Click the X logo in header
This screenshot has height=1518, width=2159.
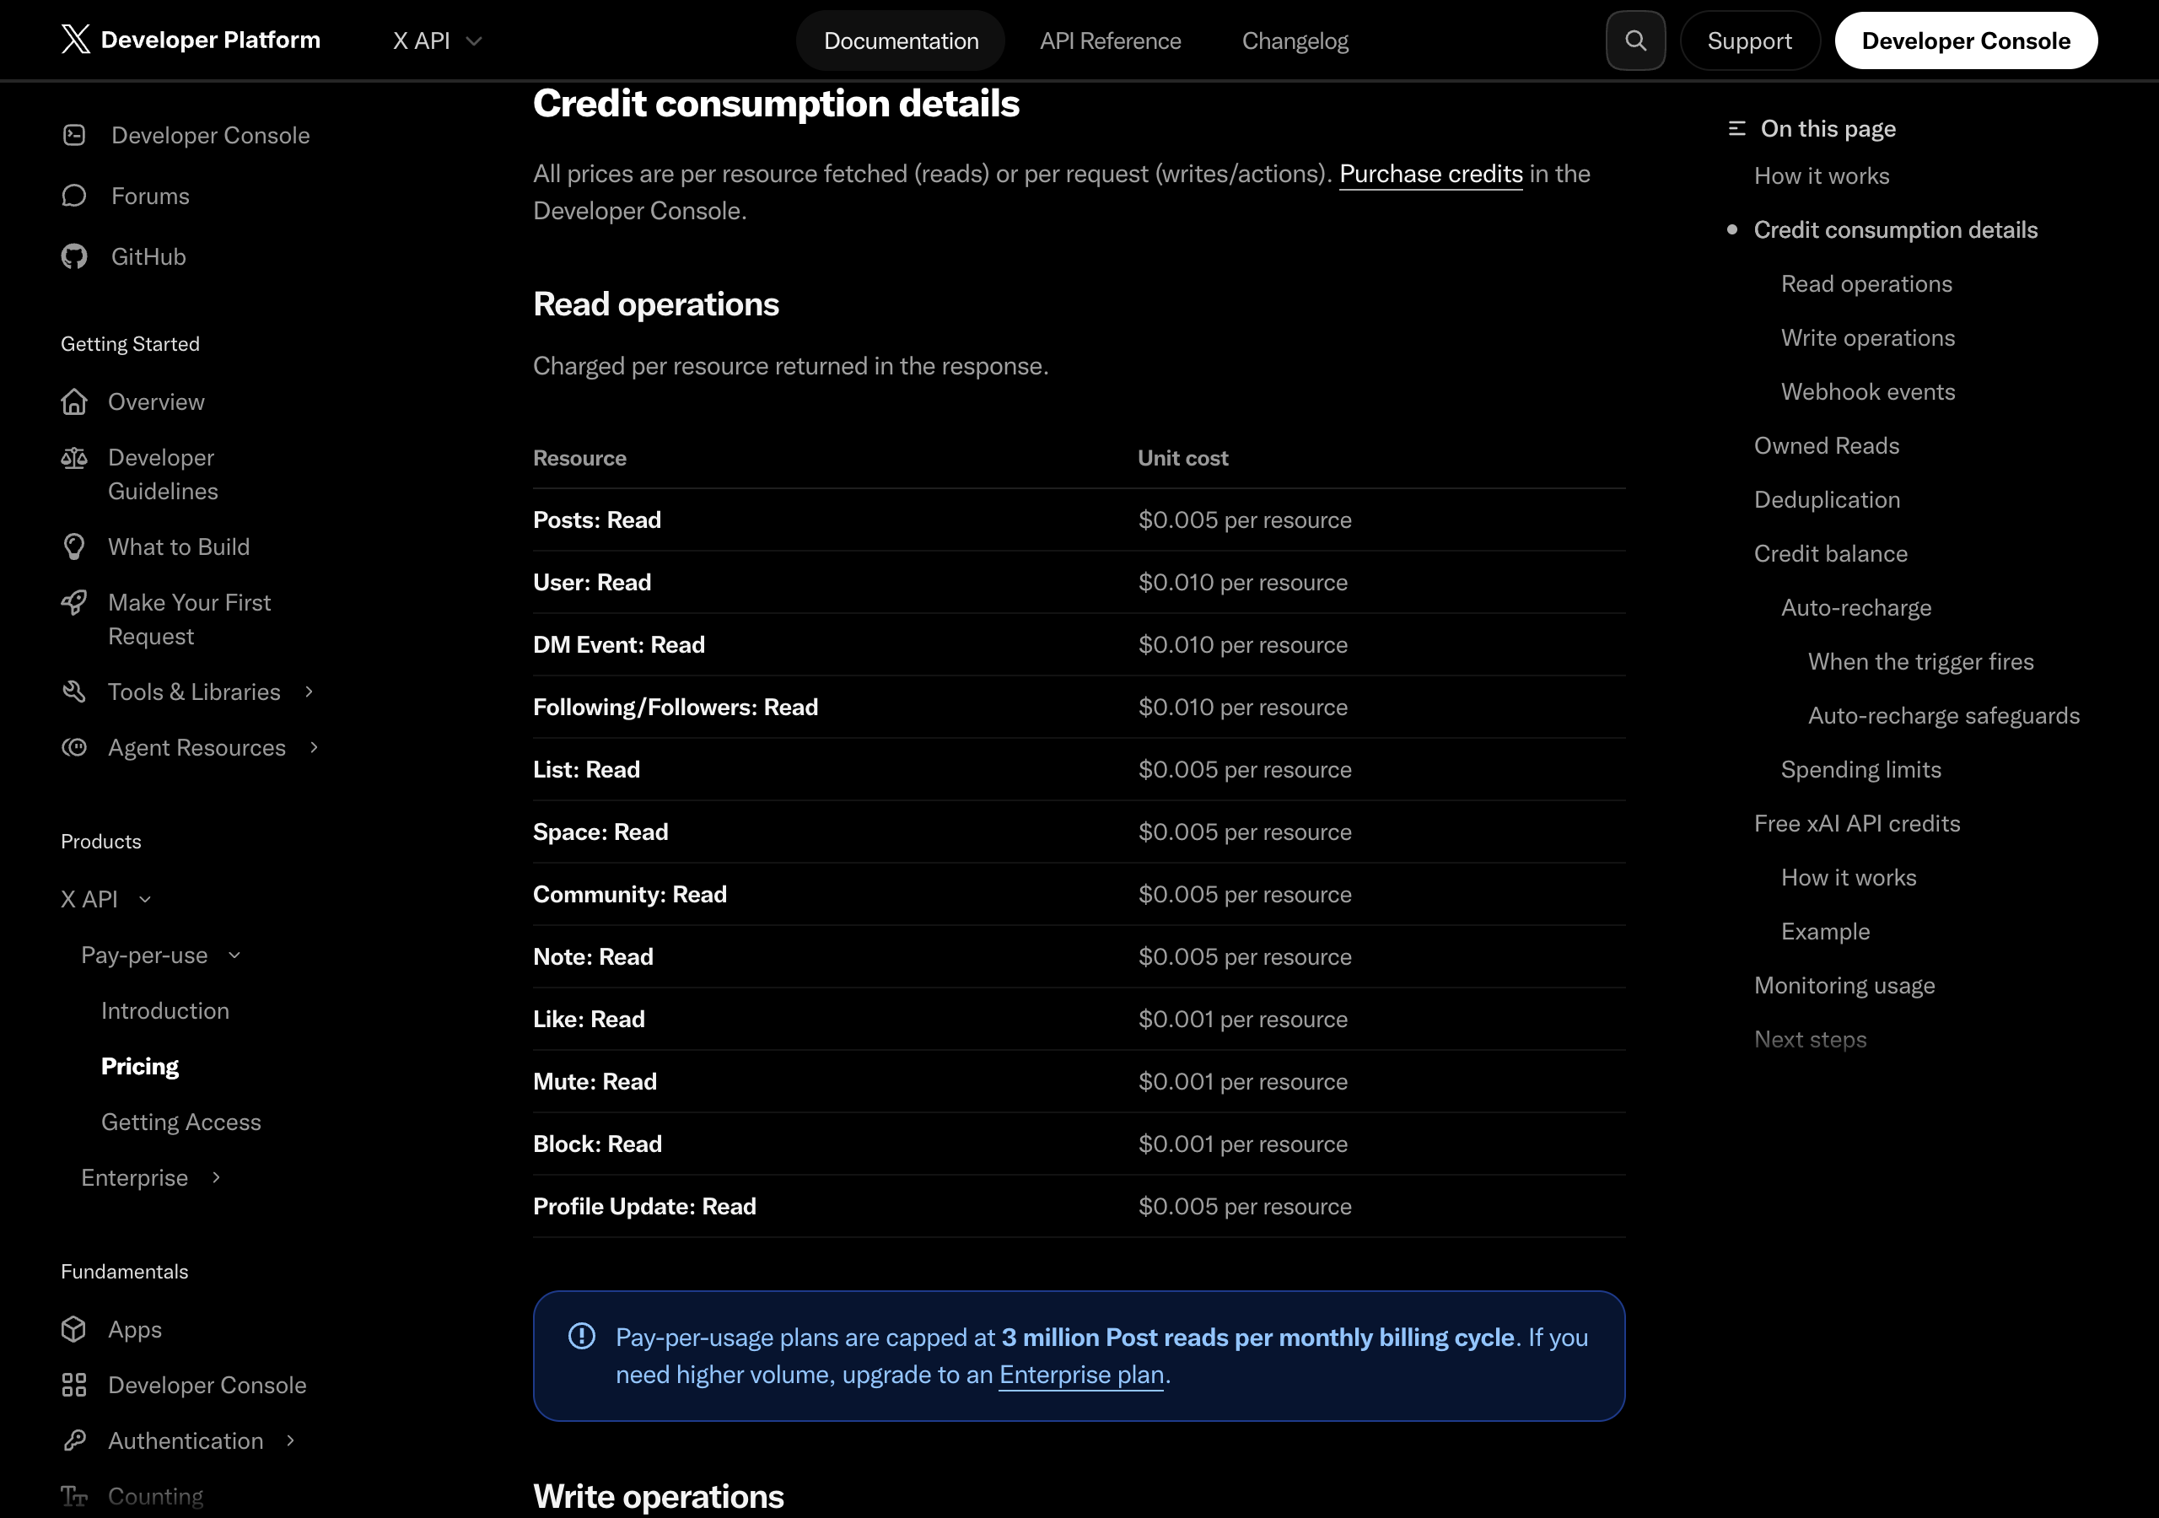[x=75, y=40]
